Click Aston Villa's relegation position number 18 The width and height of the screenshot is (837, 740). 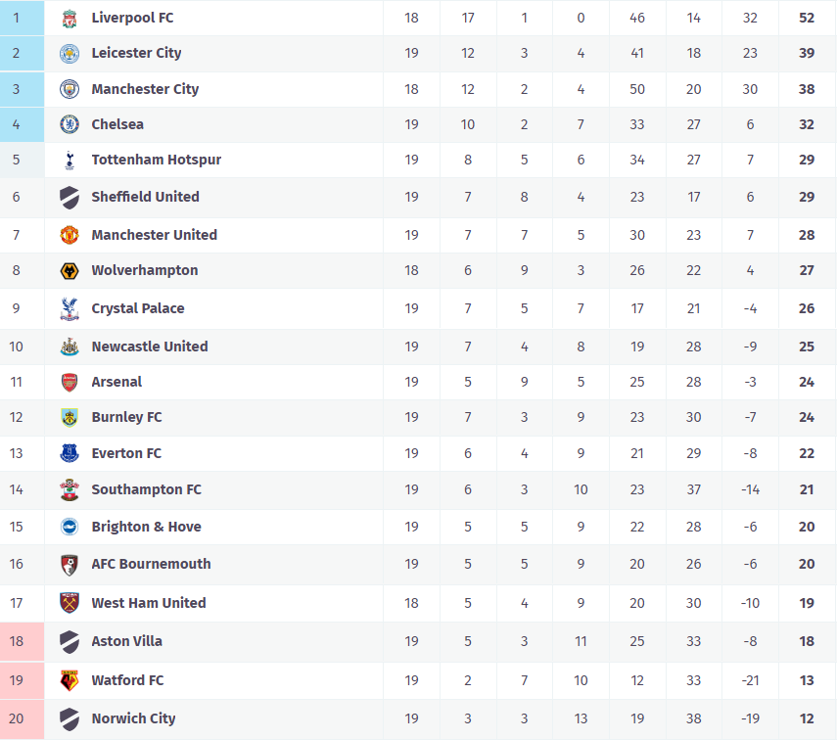click(16, 641)
